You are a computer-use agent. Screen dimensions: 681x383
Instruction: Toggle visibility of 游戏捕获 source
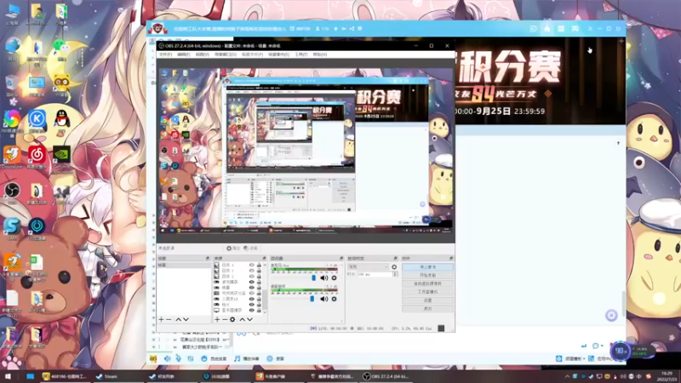pos(251,282)
